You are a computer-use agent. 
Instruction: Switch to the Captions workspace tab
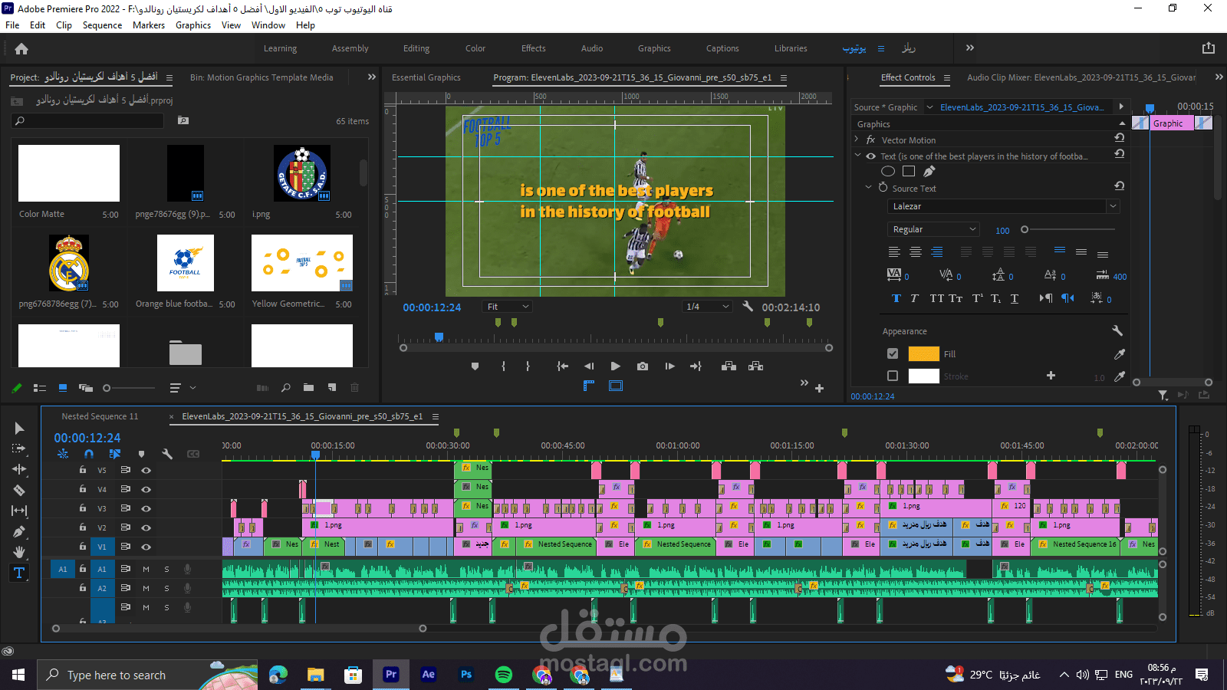click(722, 48)
